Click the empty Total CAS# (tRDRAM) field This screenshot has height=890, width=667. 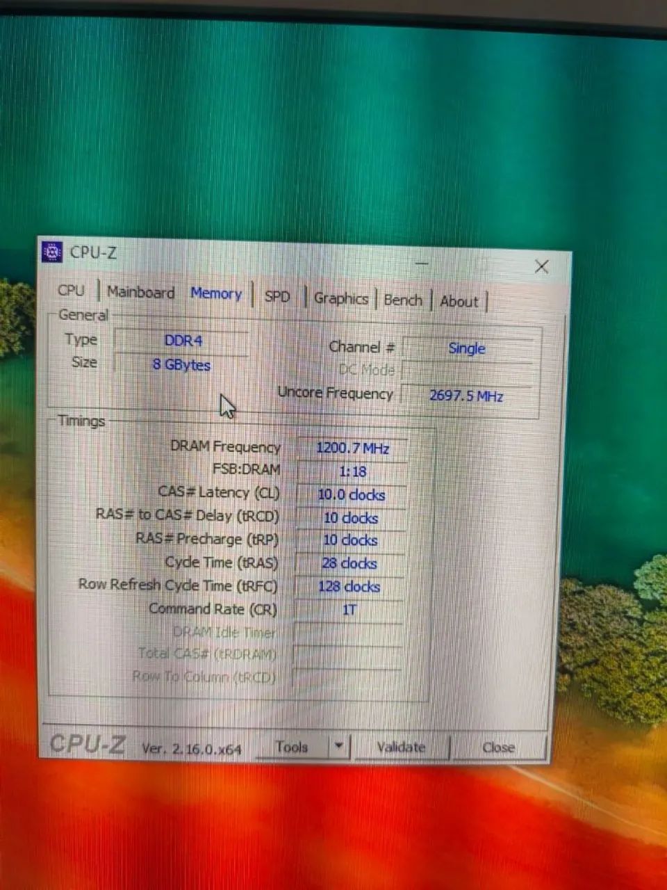tap(347, 656)
